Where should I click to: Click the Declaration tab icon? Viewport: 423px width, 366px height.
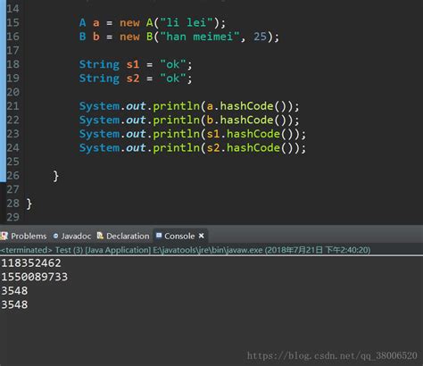[100, 236]
